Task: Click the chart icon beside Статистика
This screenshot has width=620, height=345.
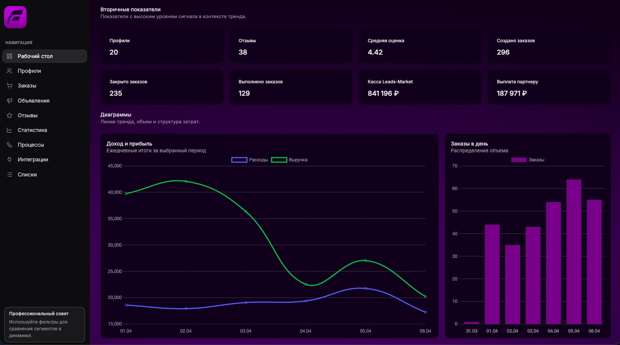Action: coord(9,130)
